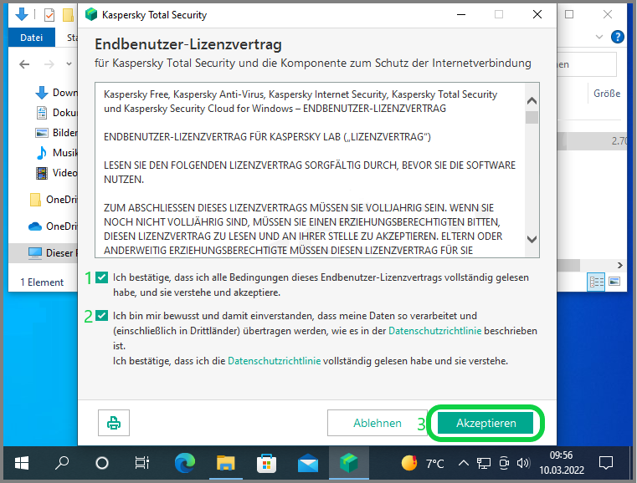Screen dimensions: 637x483
Task: Click the Größe column header in Explorer
Action: pyautogui.click(x=607, y=94)
